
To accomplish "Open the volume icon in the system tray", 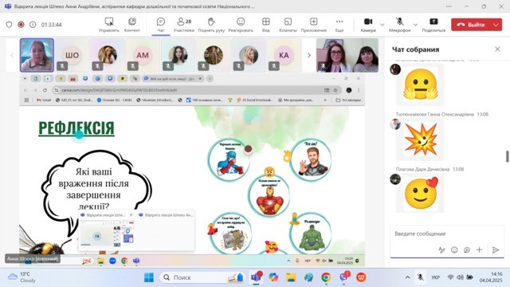I will click(460, 277).
